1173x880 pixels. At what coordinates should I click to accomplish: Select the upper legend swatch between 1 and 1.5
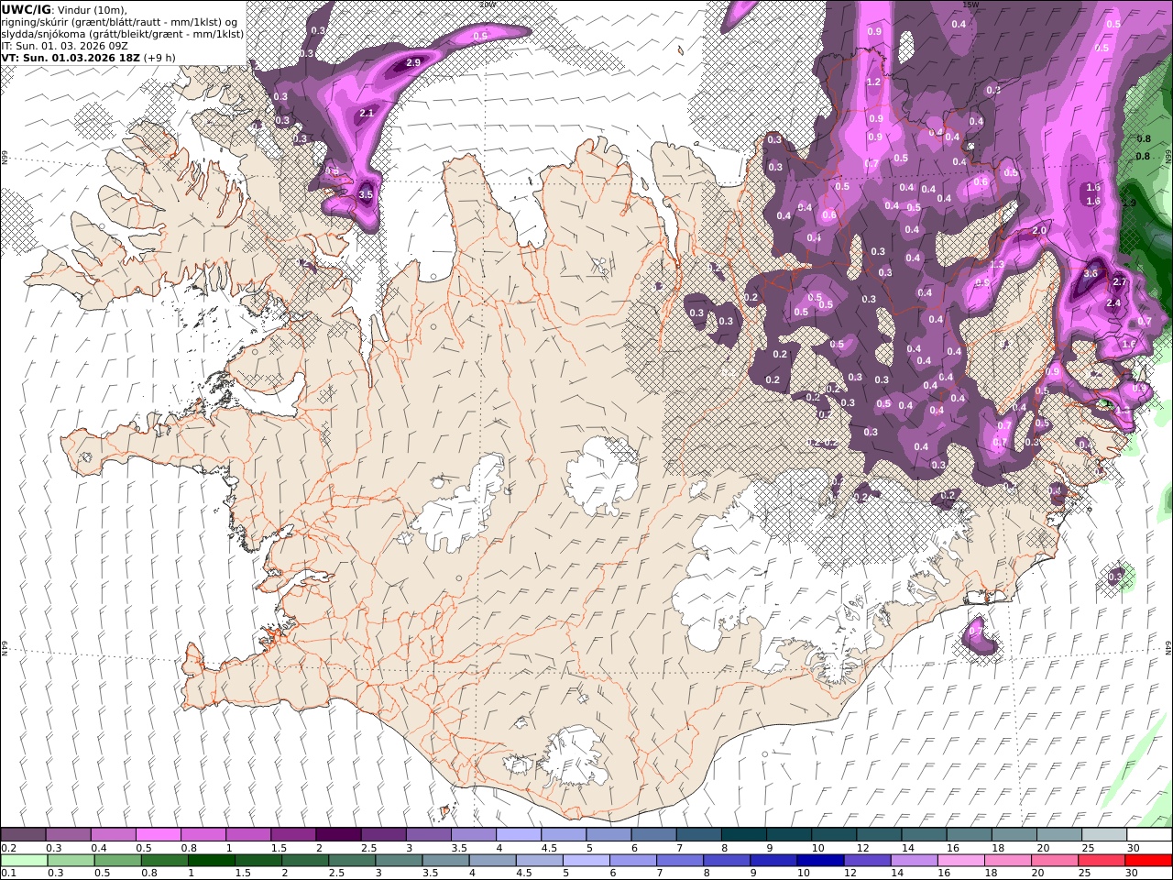(x=247, y=835)
